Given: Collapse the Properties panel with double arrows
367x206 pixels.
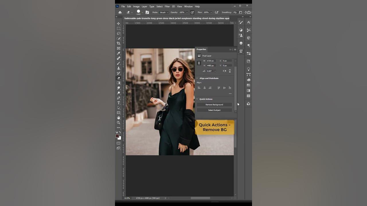Looking at the screenshot, I should pyautogui.click(x=230, y=49).
